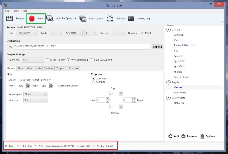Select the iPad preset

point(176,51)
